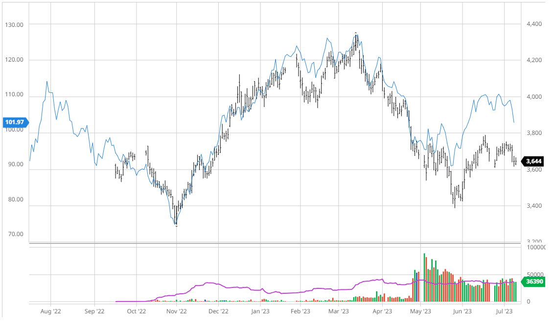This screenshot has width=554, height=327.
Task: Click the purple volume average line
Action: coord(210,283)
